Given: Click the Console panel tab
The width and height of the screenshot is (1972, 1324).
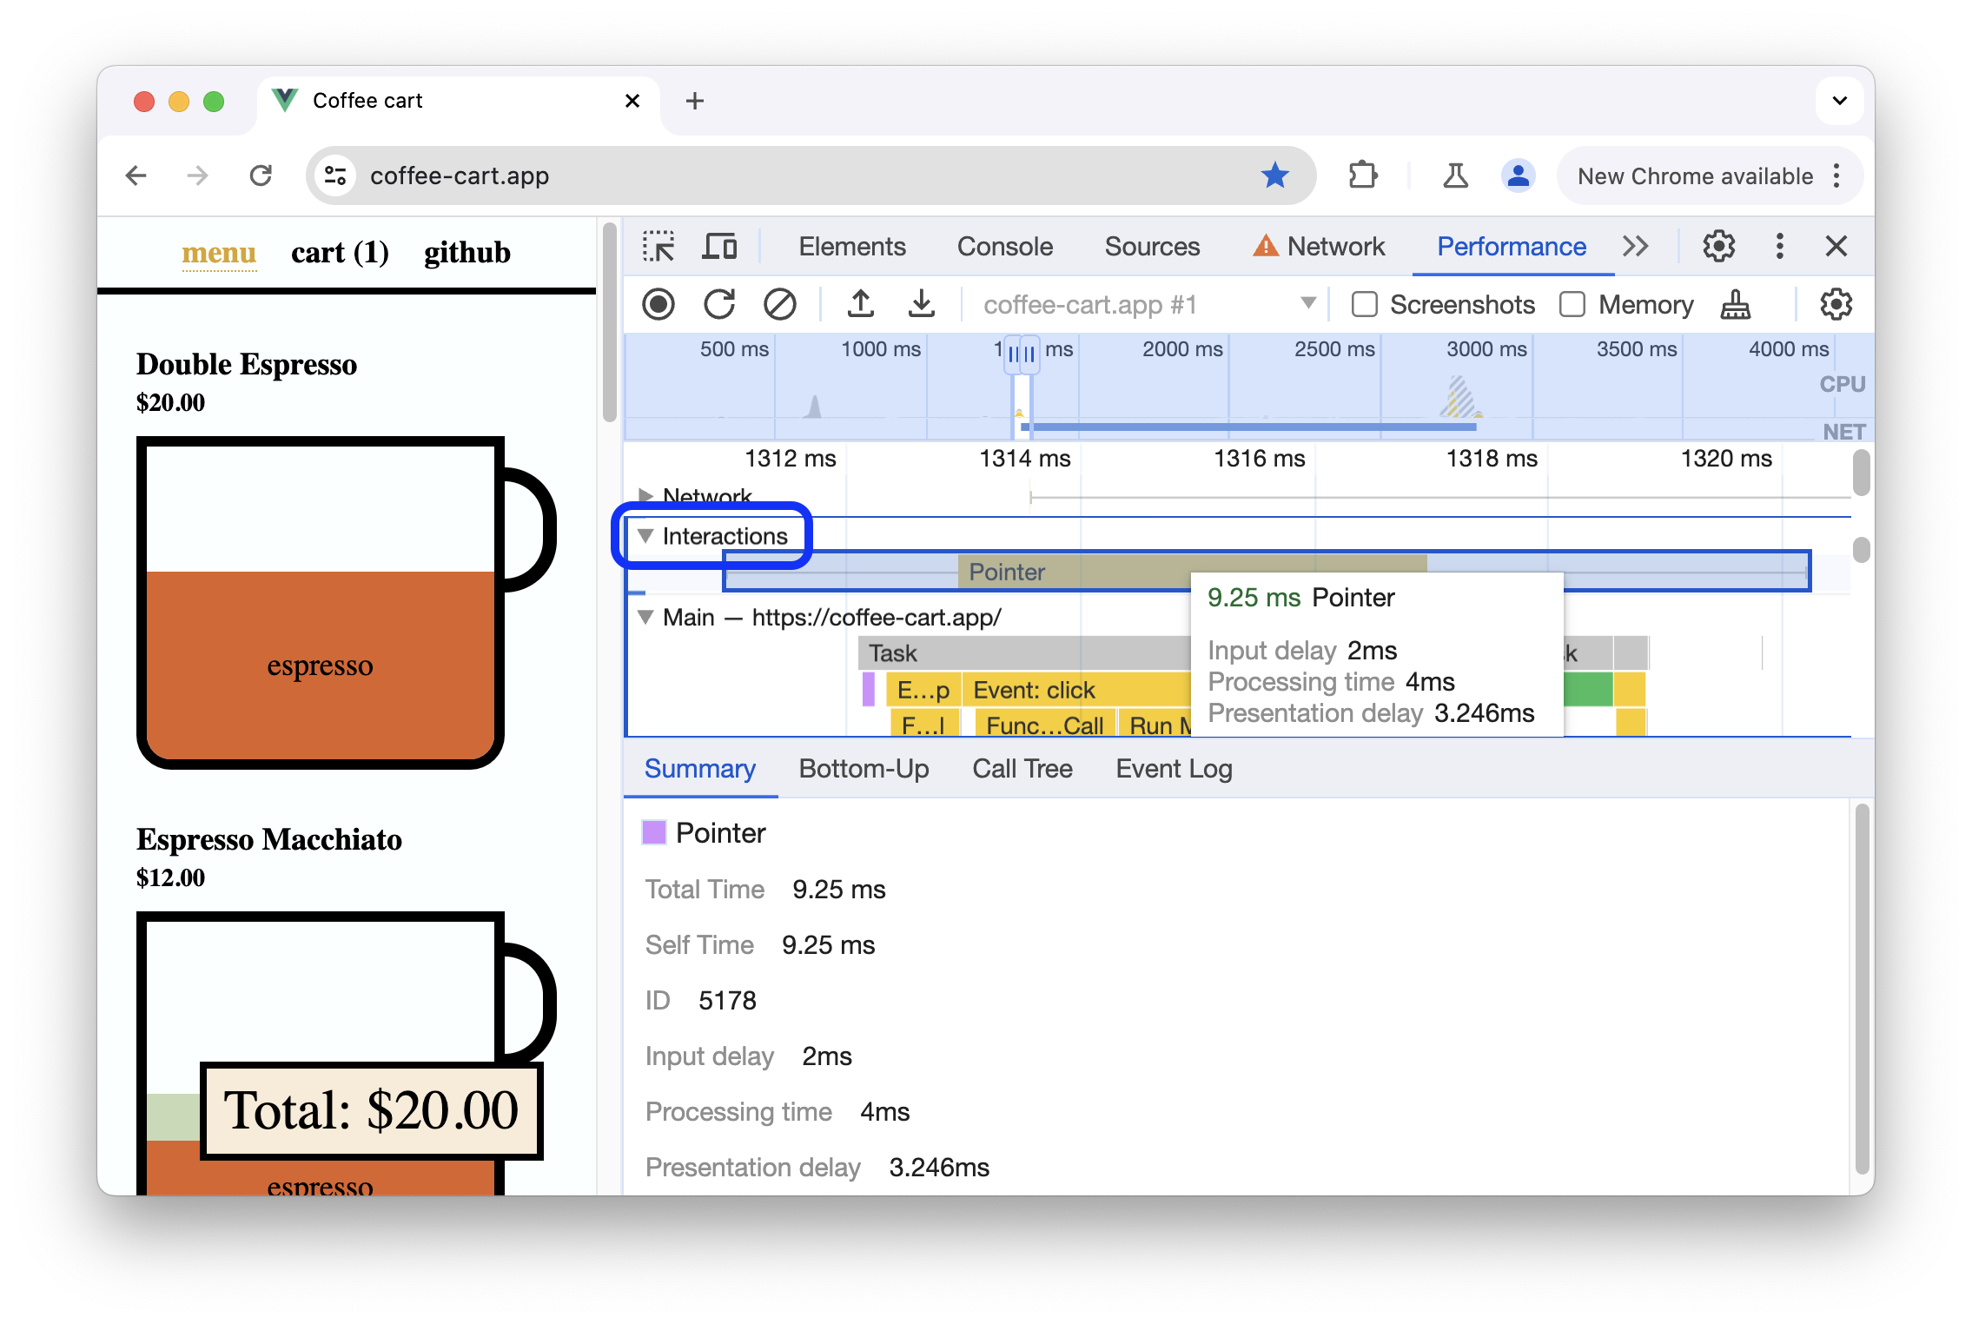Looking at the screenshot, I should (x=1004, y=247).
